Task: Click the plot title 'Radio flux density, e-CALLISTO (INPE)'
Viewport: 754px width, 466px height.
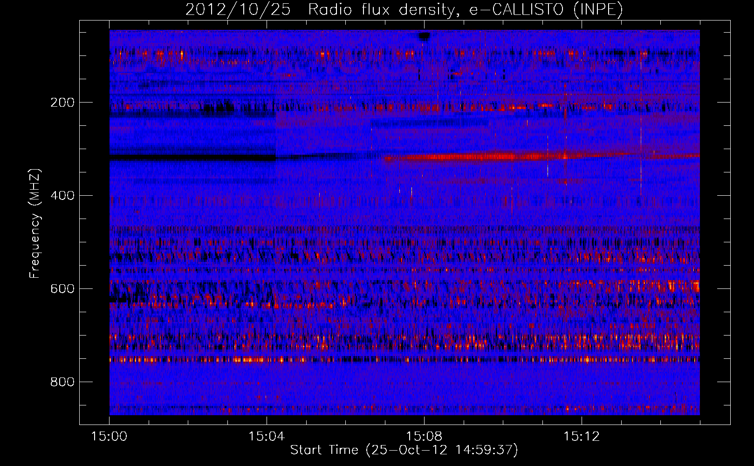Action: point(466,10)
